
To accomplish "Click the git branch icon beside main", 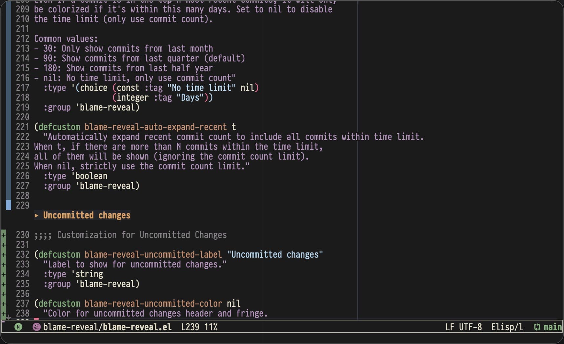I will click(x=537, y=327).
